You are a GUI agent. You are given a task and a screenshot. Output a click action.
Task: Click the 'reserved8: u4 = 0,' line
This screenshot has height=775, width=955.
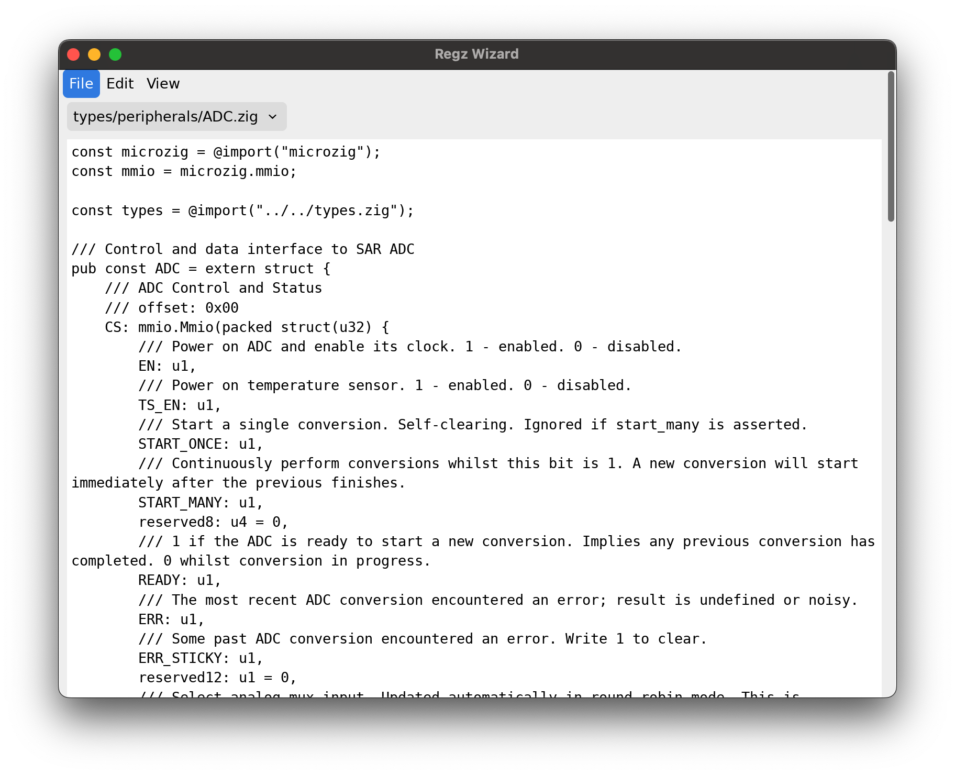[x=214, y=522]
